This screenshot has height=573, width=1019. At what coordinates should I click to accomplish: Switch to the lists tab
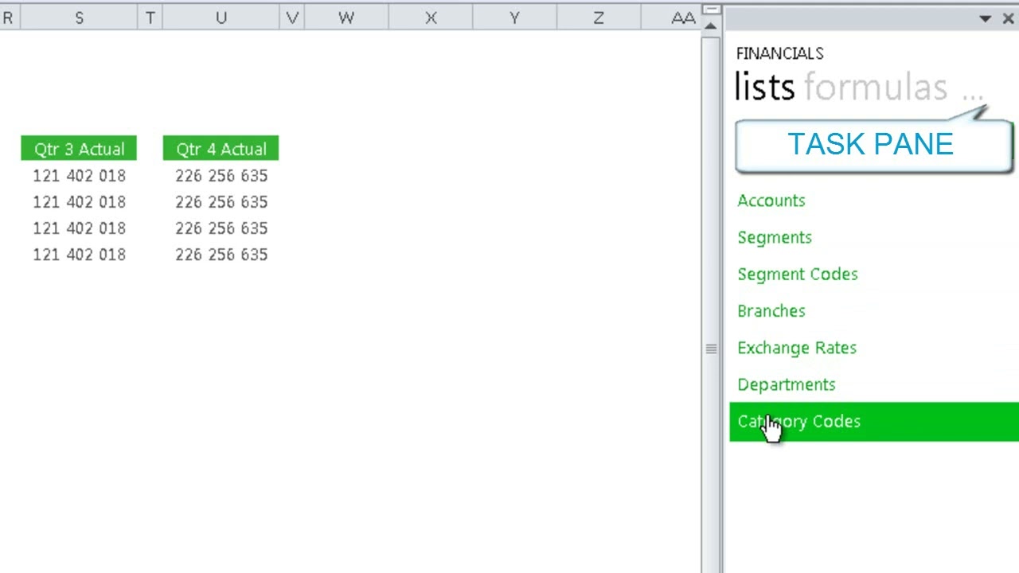tap(764, 87)
